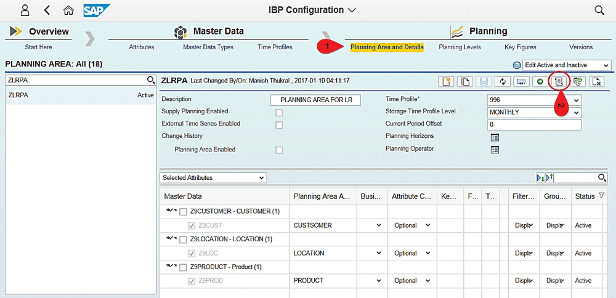Open Storage Time Profile Level MONTHLY dropdown
This screenshot has width=616, height=298.
coord(534,112)
